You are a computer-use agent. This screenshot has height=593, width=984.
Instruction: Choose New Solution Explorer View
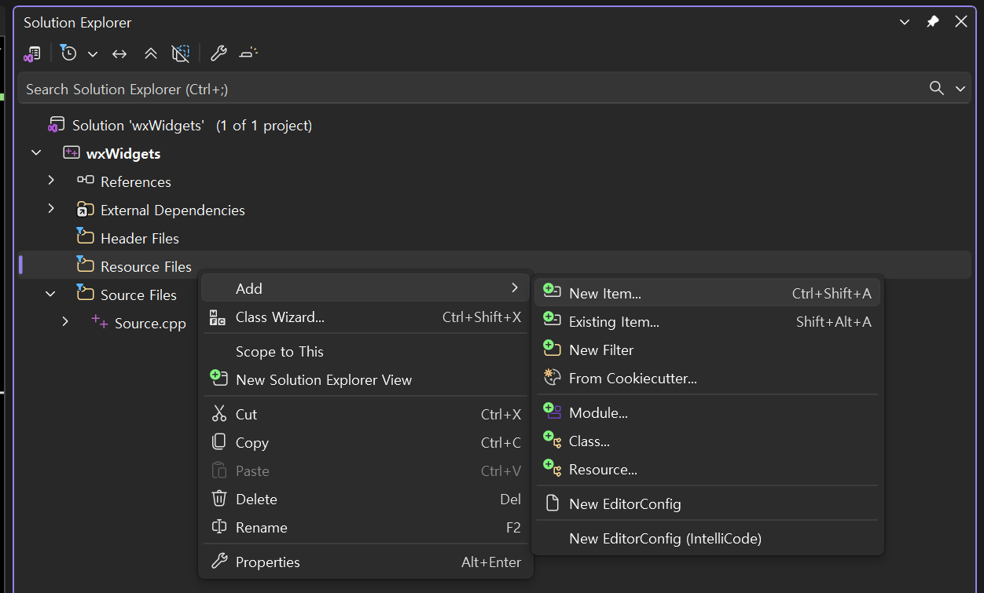pyautogui.click(x=365, y=379)
